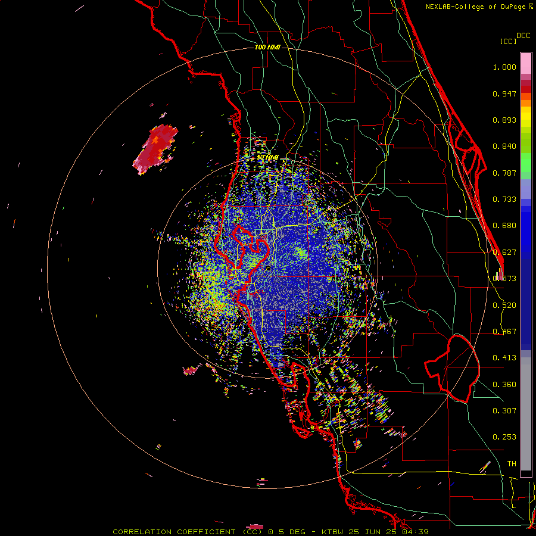Image resolution: width=536 pixels, height=536 pixels.
Task: Select the 0.253 scale value
Action: [x=504, y=437]
